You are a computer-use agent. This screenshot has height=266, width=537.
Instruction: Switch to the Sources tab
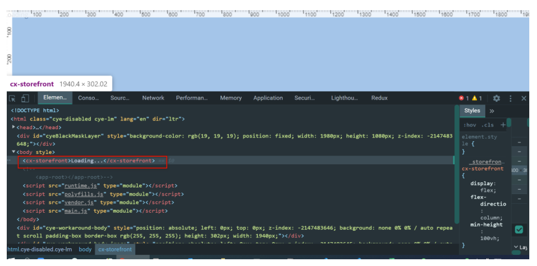120,98
